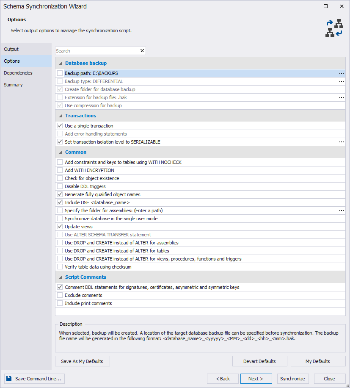Click the floppy disk icon on Save Command Line
Viewport: 350px width, 388px height.
tap(9, 379)
